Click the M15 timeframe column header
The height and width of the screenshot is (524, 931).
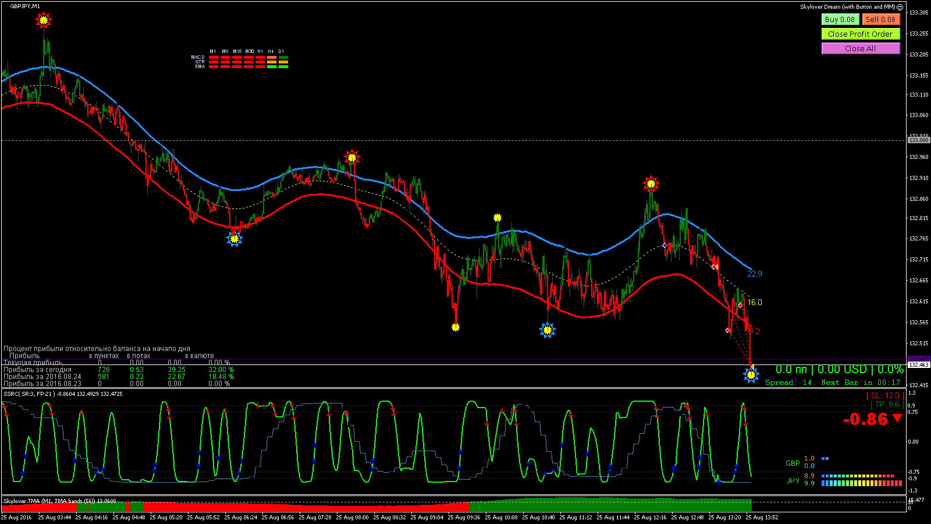click(237, 51)
